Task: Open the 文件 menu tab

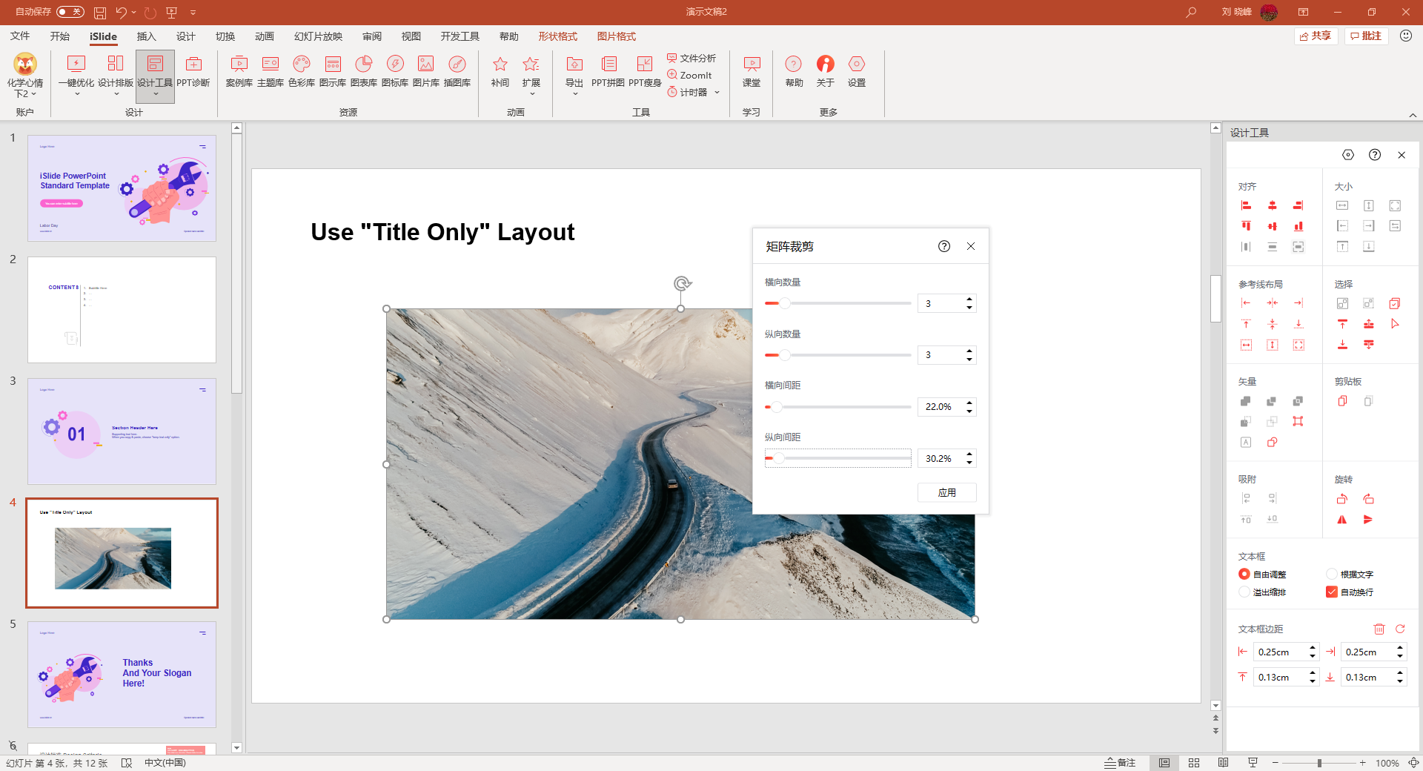Action: pos(20,36)
